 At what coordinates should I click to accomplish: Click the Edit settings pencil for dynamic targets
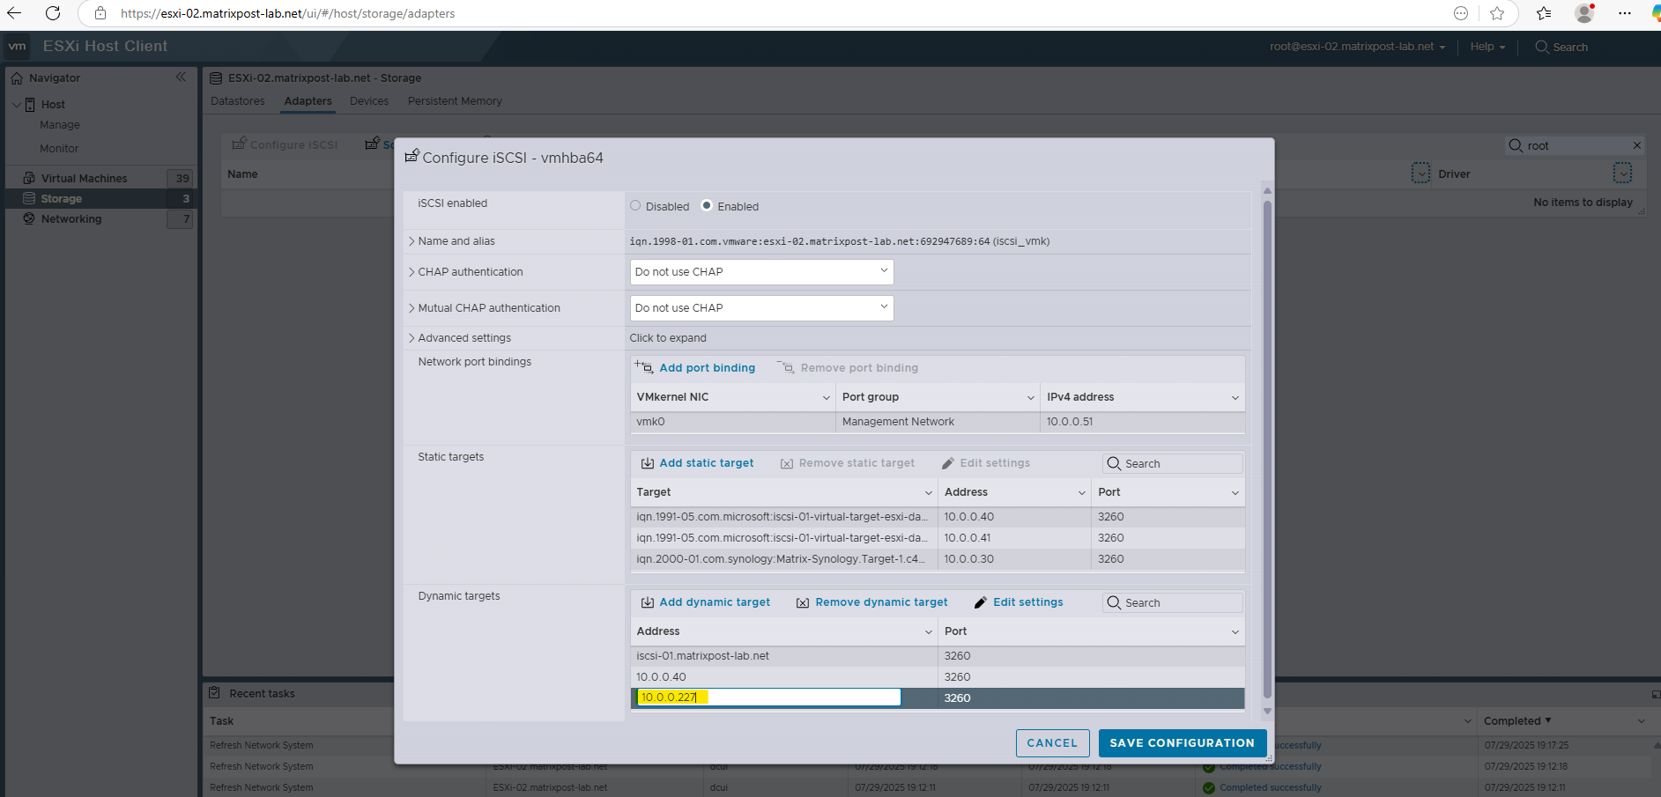pyautogui.click(x=981, y=601)
